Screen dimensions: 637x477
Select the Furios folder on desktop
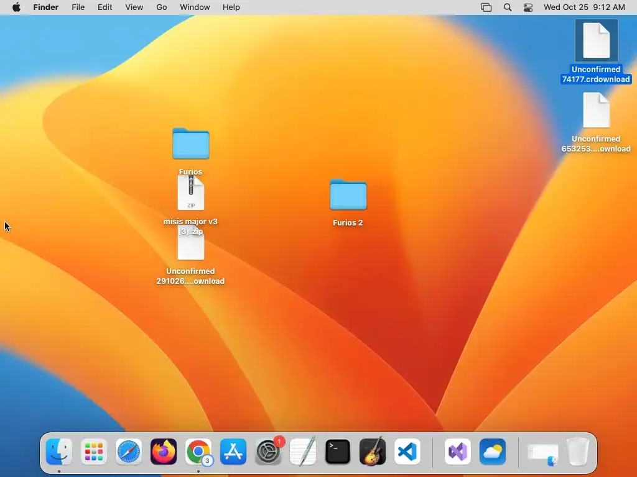point(190,143)
